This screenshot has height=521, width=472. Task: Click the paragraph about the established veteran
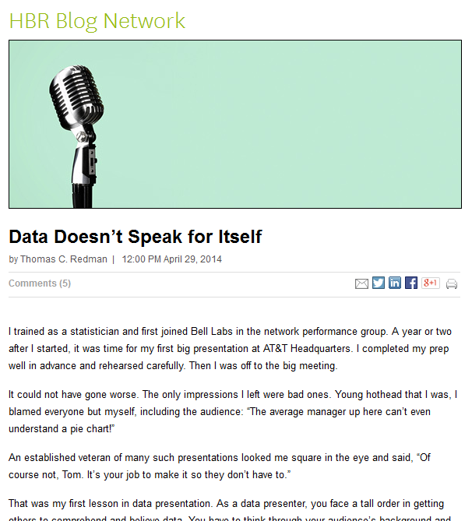click(220, 466)
